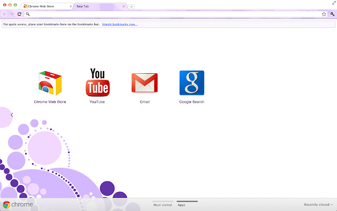Click the Chrome Web Store label
Screen dimensions: 337x211
(x=50, y=102)
